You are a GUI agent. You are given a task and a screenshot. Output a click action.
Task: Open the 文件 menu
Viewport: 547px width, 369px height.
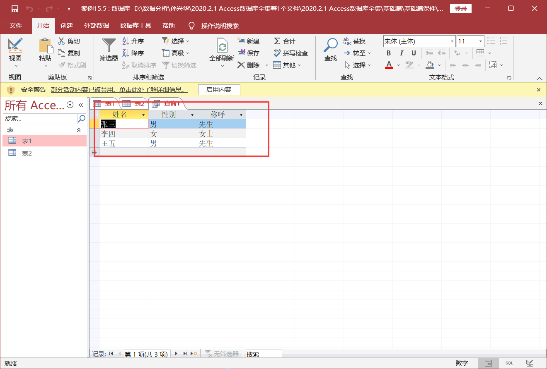pyautogui.click(x=16, y=26)
